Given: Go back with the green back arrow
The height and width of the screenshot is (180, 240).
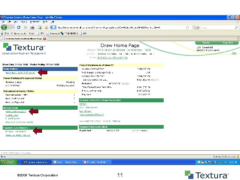Looking at the screenshot, I should (4, 27).
